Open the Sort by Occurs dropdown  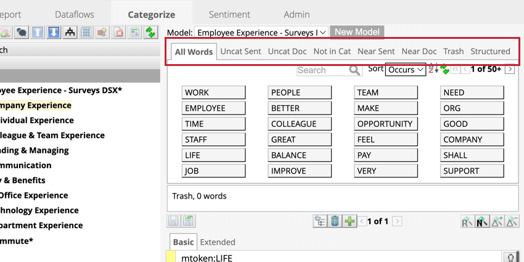click(x=405, y=70)
